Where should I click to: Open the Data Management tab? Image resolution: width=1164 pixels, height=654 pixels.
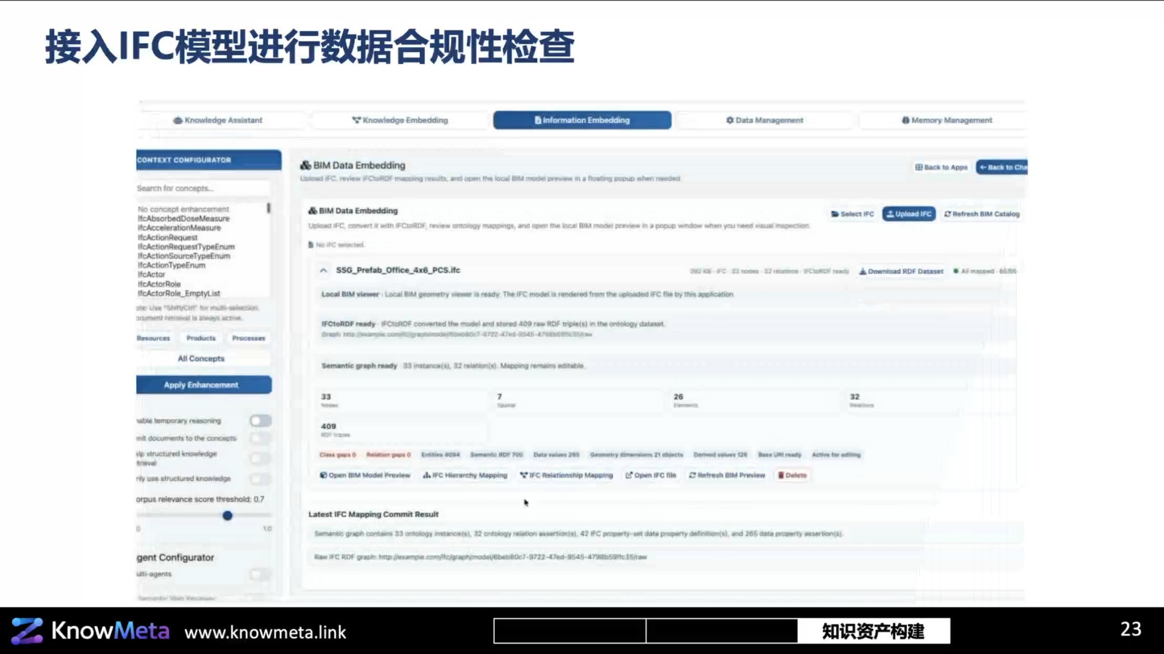(x=765, y=120)
